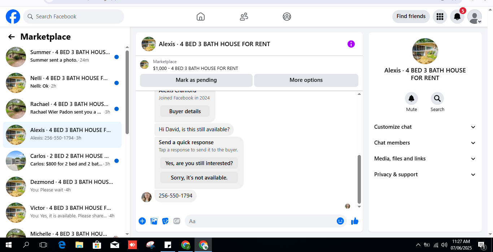
Task: Choose a GIF icon in composer
Action: (x=176, y=221)
